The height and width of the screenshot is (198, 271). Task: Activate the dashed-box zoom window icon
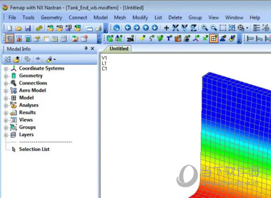click(x=223, y=28)
